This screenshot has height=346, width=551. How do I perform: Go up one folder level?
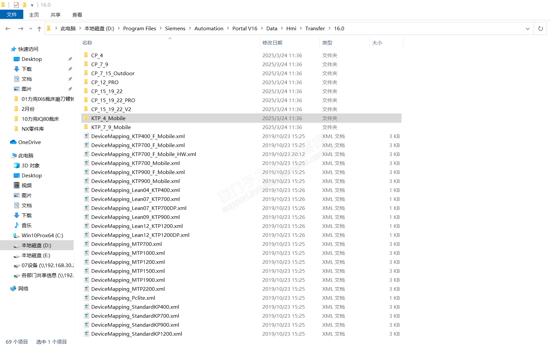[39, 29]
